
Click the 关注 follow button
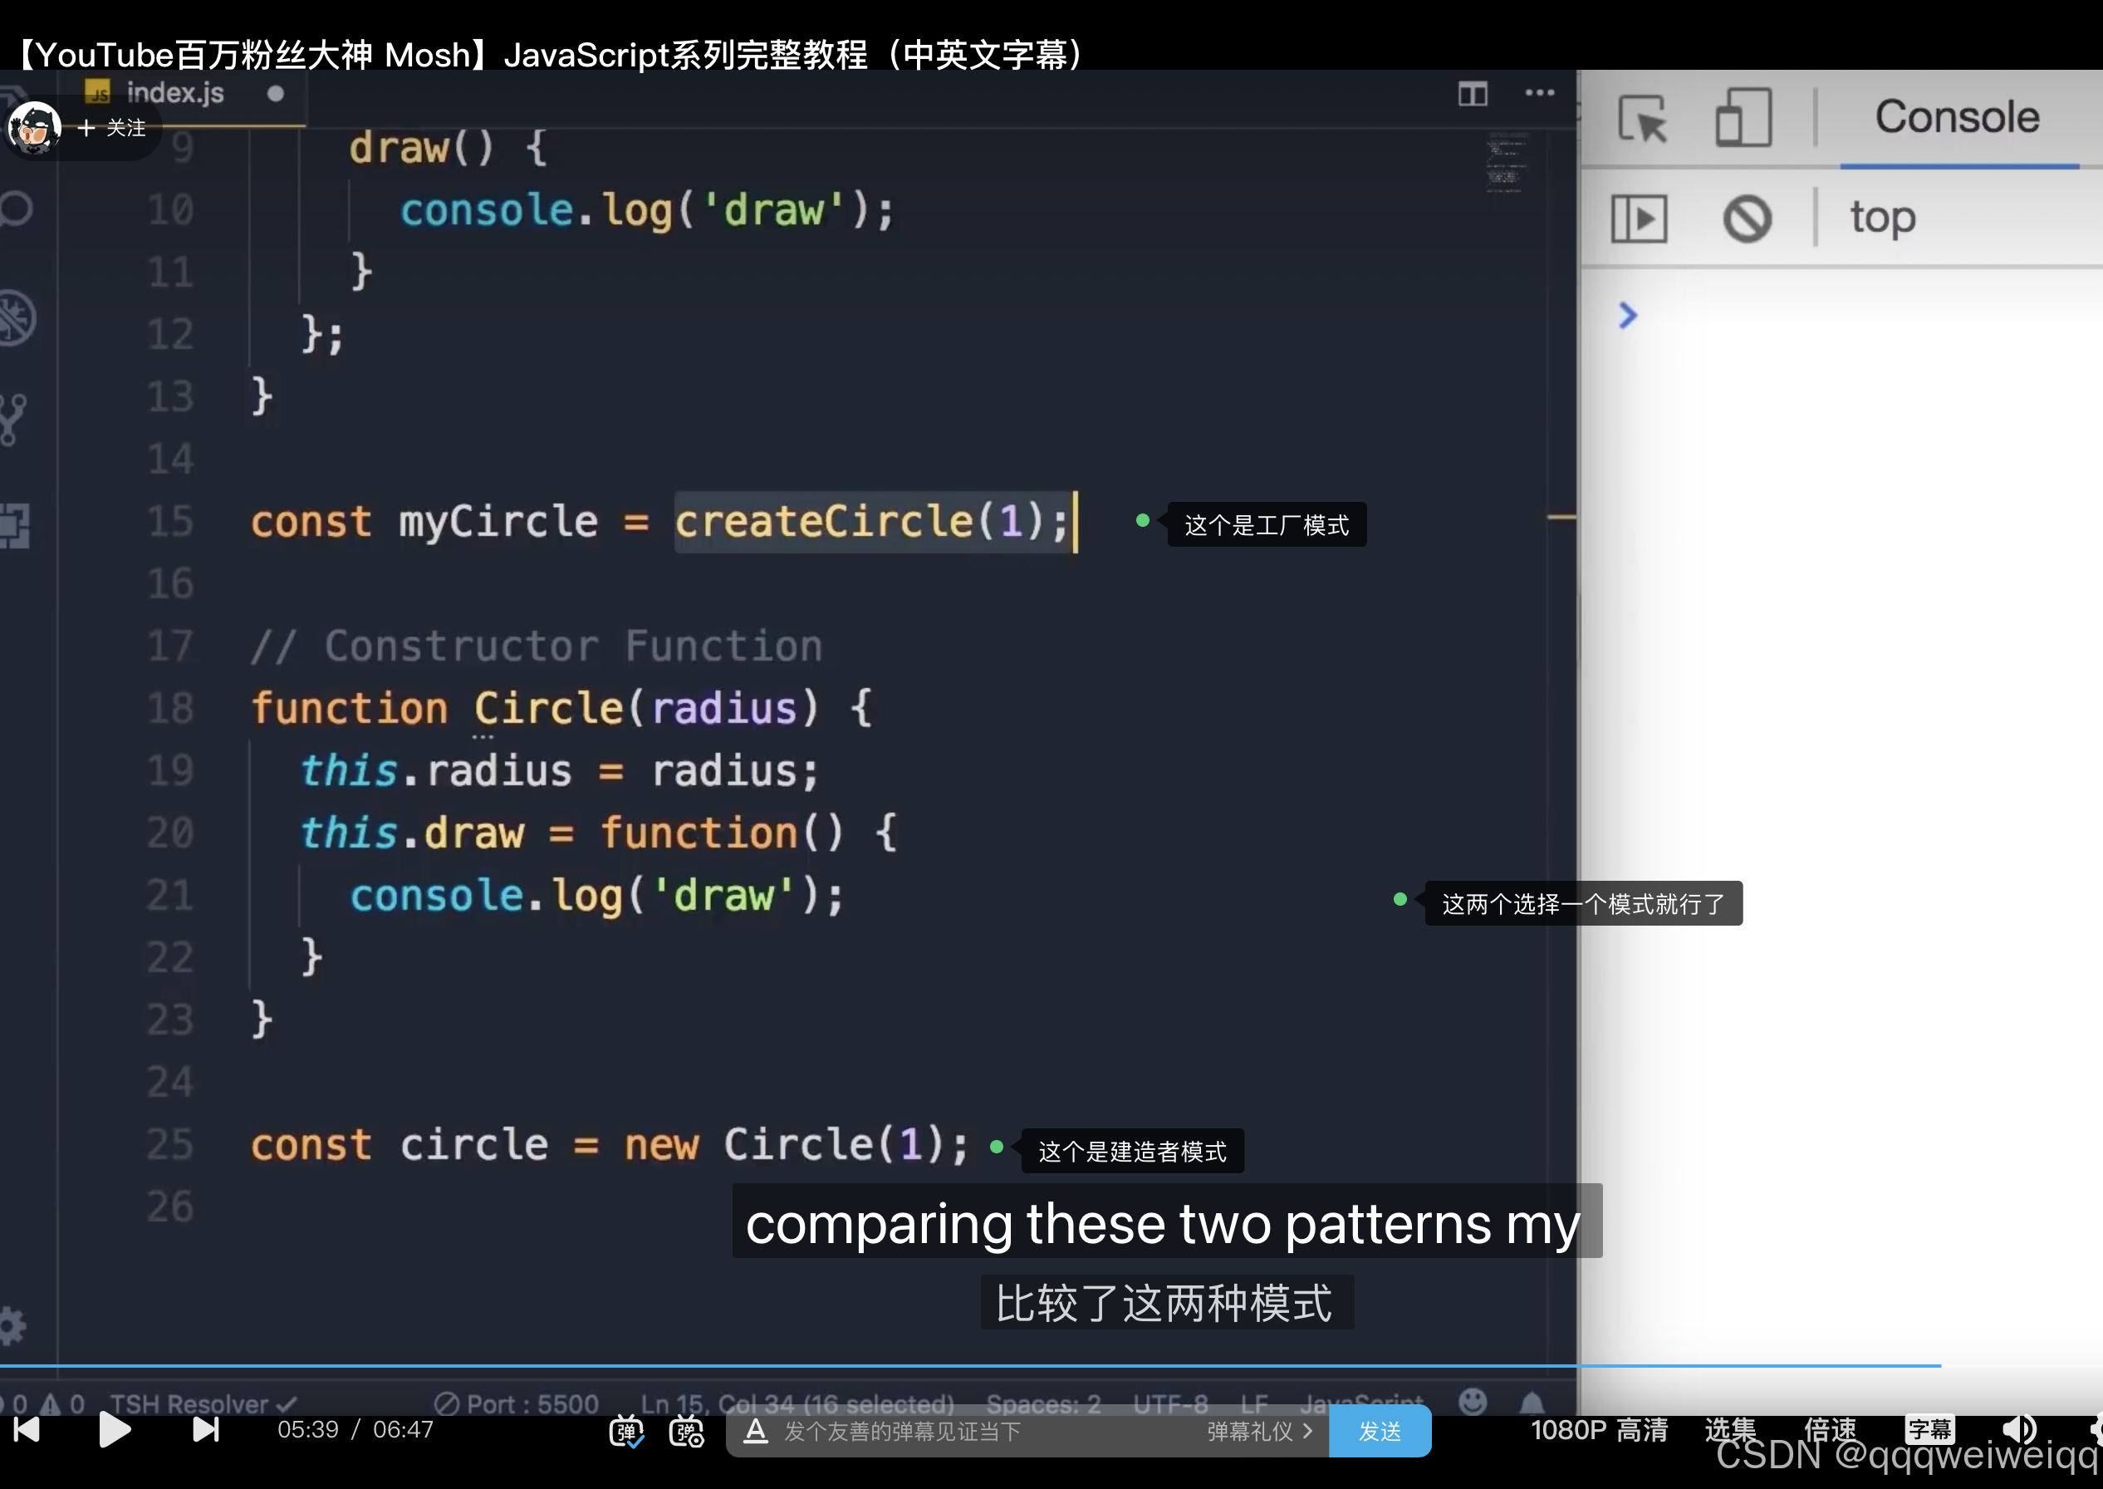(112, 127)
